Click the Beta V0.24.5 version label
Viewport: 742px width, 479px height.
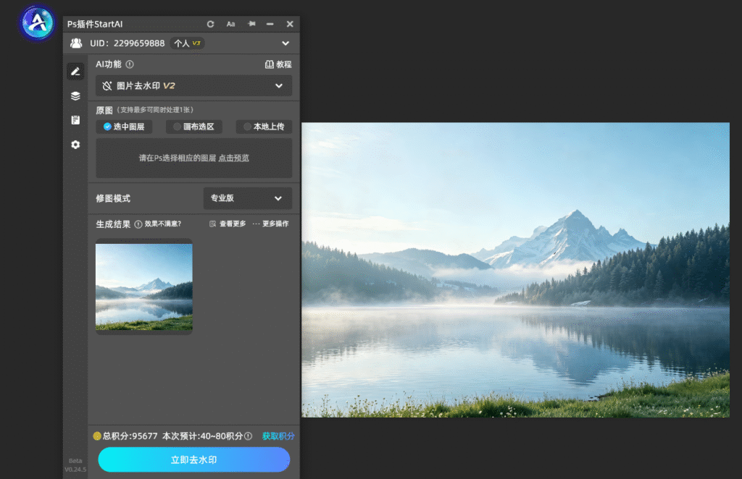pyautogui.click(x=75, y=465)
